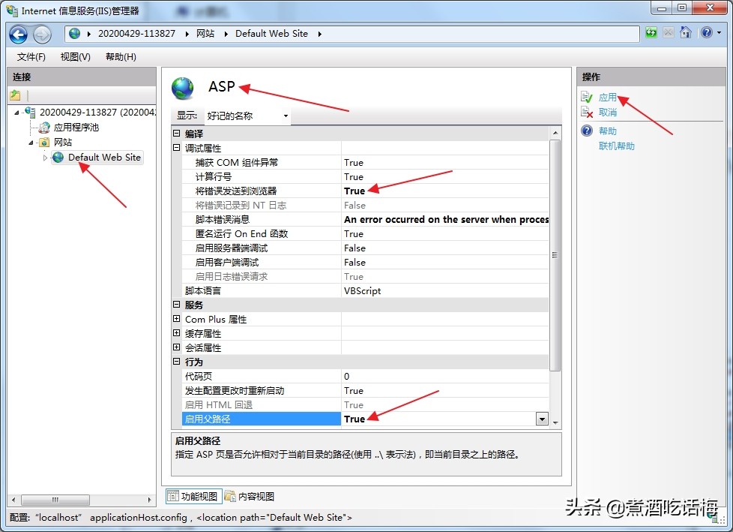Image resolution: width=733 pixels, height=532 pixels.
Task: Select the 网站 sites node
Action: [x=63, y=143]
